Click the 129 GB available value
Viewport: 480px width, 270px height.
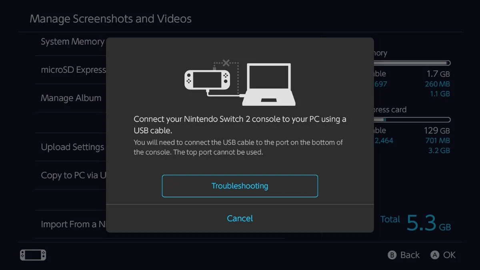437,130
